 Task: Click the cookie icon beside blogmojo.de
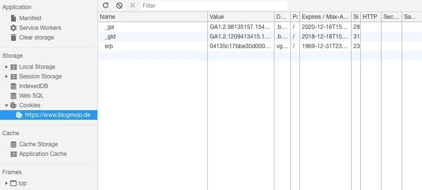coord(19,115)
